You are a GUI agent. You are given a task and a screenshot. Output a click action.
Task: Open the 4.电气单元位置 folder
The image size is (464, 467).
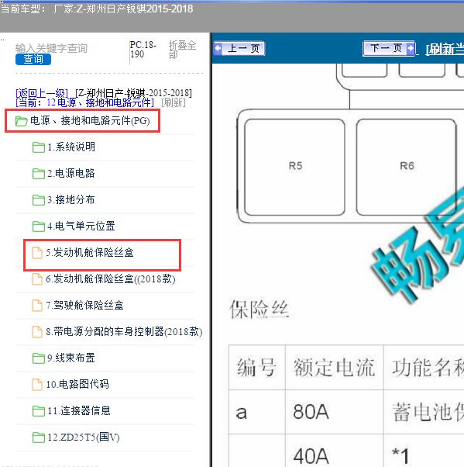81,226
